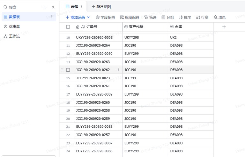Click order cell EUYY299-260920-0086
The width and height of the screenshot is (245, 157).
coord(98,151)
